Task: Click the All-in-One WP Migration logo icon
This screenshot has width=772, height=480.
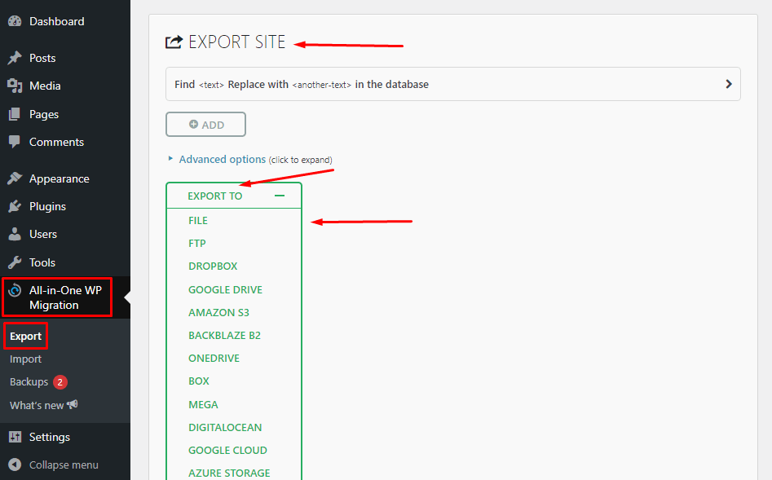Action: point(15,290)
